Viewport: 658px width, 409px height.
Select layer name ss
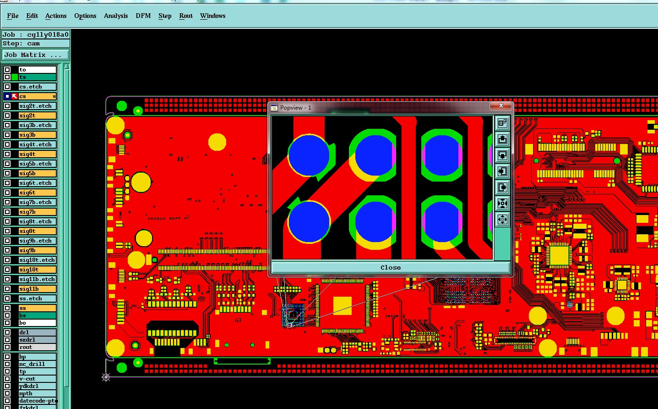click(x=38, y=308)
